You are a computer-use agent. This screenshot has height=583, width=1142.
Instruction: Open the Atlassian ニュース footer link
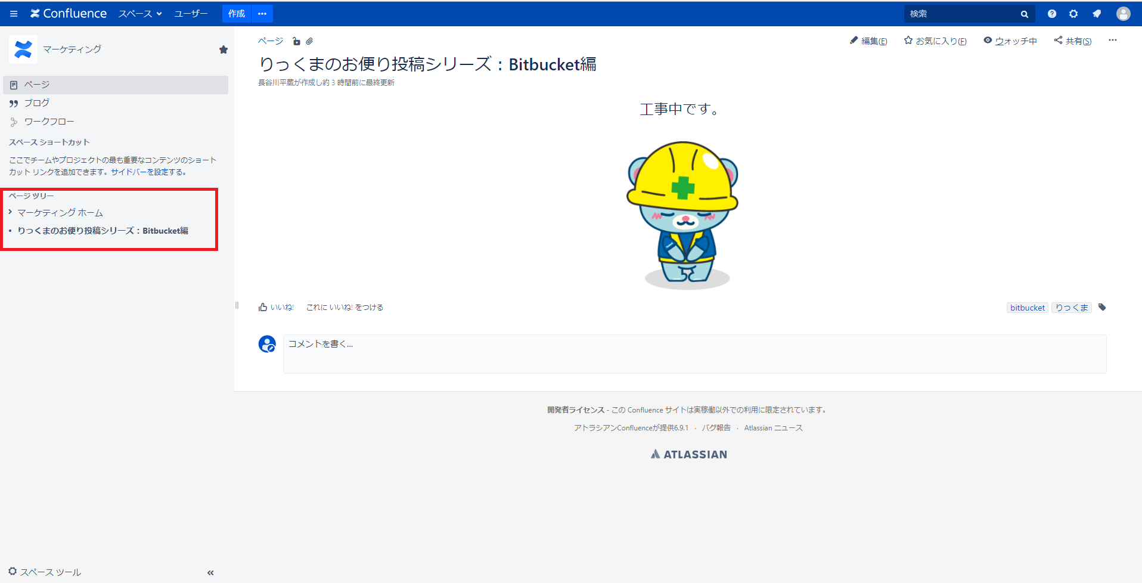pos(774,428)
